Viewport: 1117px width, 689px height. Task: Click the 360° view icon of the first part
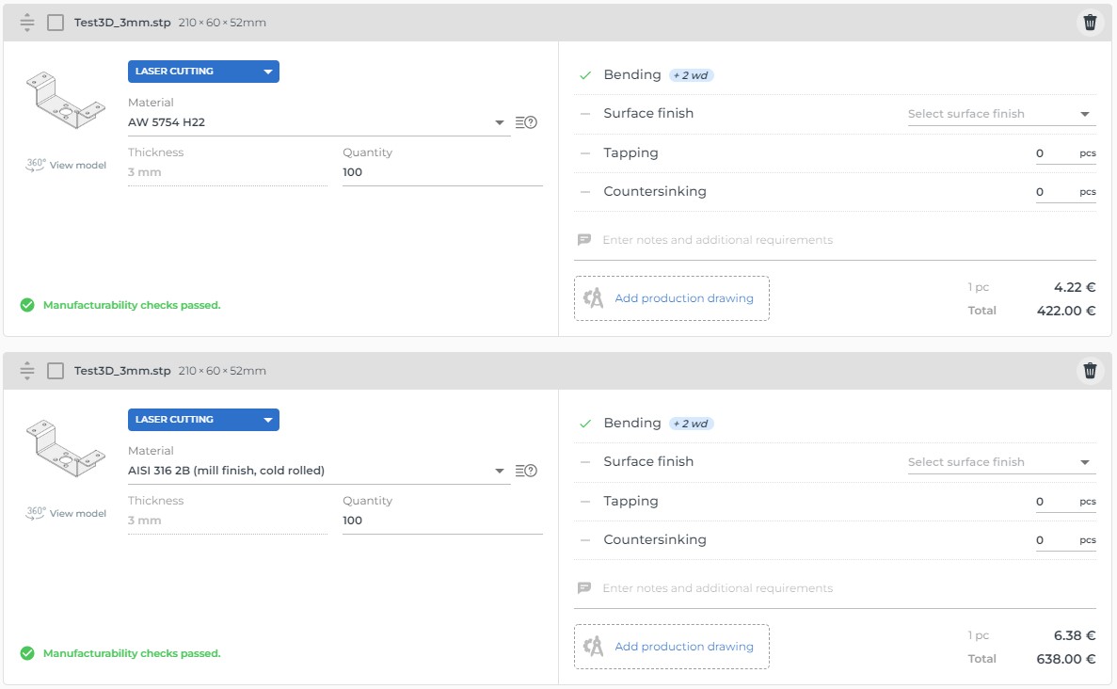[36, 165]
